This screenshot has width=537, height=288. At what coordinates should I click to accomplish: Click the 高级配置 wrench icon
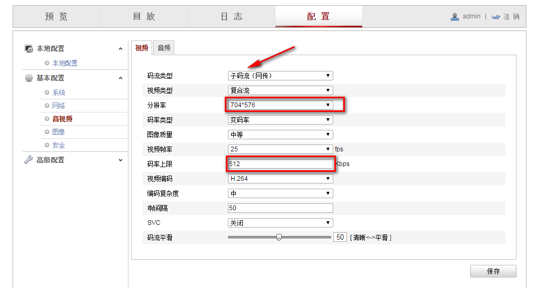pyautogui.click(x=29, y=160)
